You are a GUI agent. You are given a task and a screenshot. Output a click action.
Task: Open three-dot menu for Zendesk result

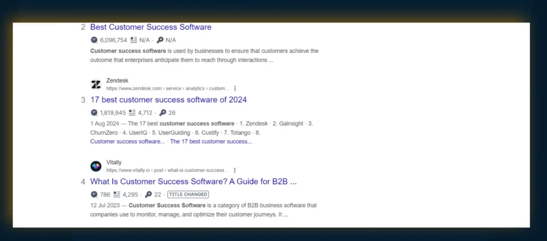(x=235, y=89)
